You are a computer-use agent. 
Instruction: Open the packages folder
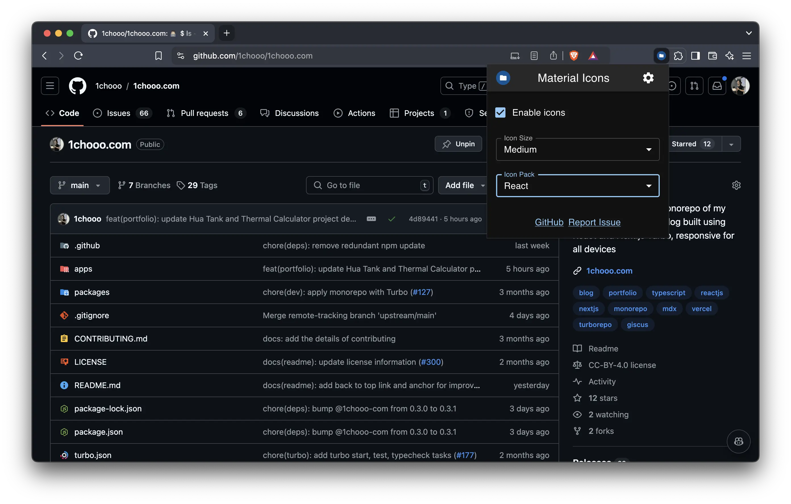pos(92,292)
